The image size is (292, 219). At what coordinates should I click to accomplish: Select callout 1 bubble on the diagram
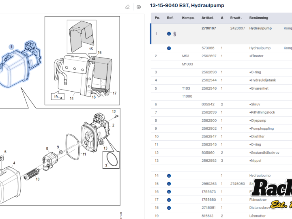click(x=11, y=47)
